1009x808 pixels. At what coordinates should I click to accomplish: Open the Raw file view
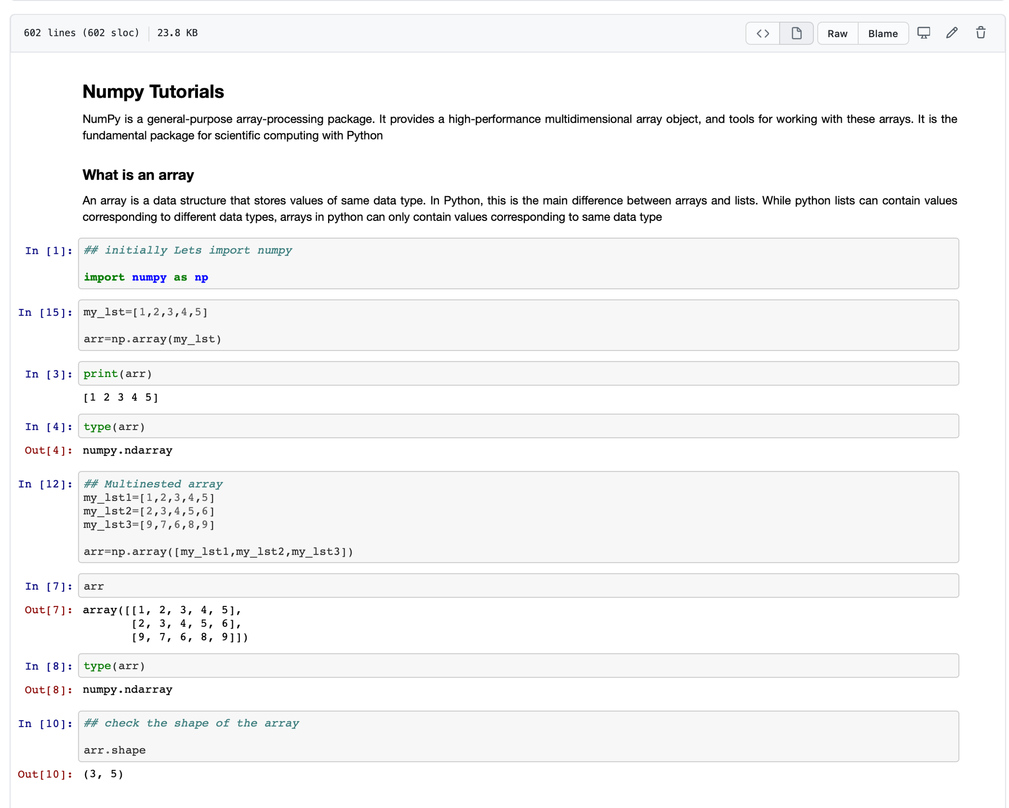[837, 34]
